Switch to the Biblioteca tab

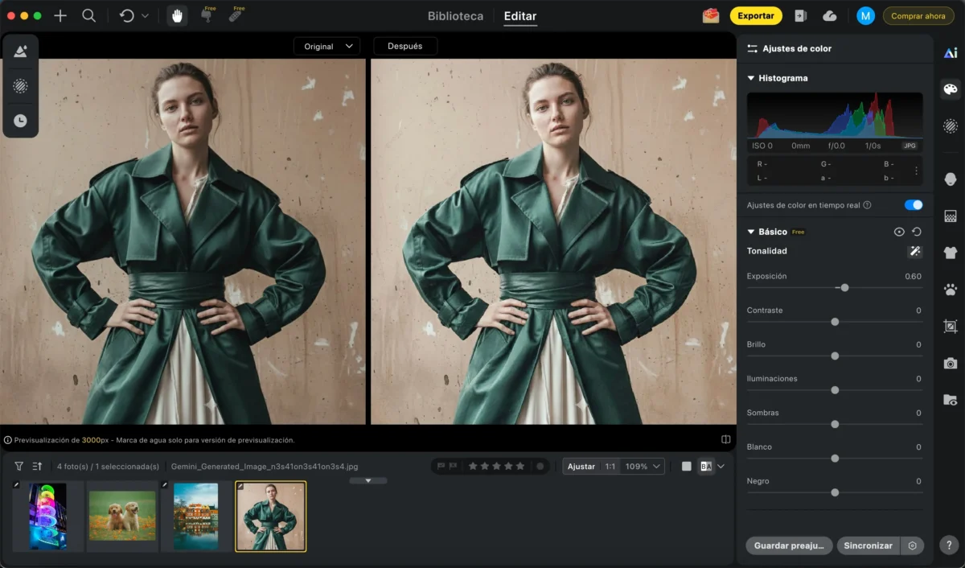click(455, 16)
